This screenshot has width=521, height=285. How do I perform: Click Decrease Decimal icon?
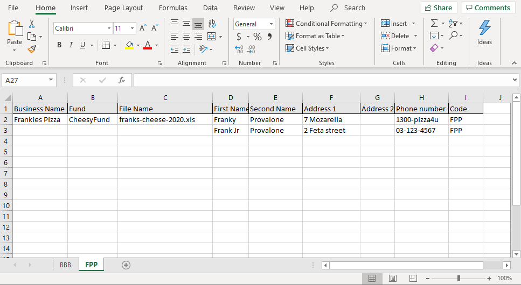coord(251,49)
